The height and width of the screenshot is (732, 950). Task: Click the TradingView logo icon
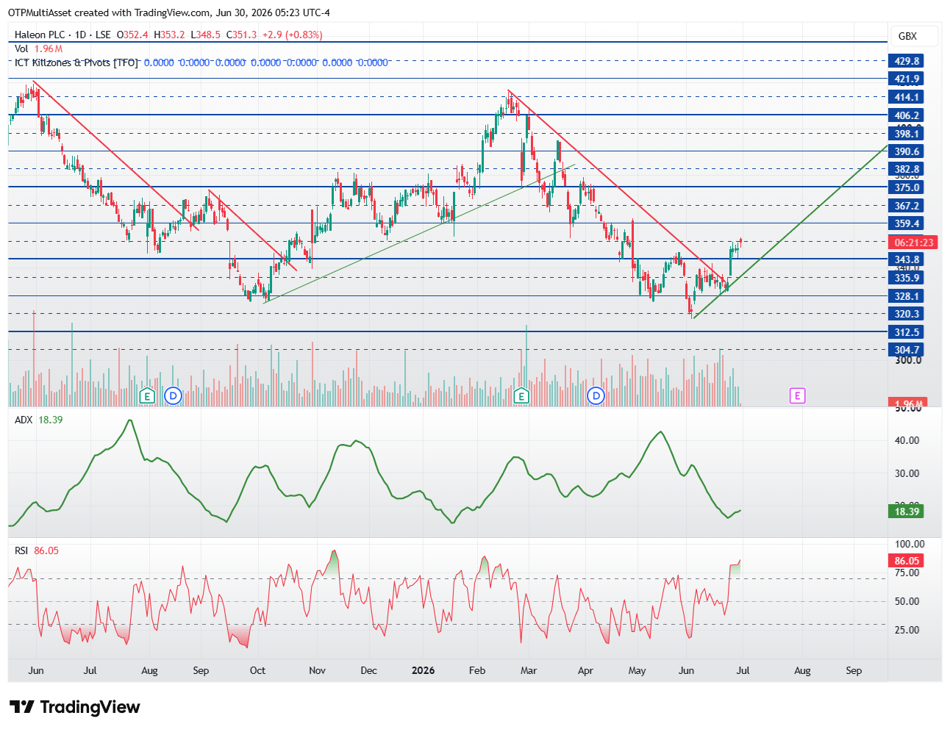[x=21, y=707]
